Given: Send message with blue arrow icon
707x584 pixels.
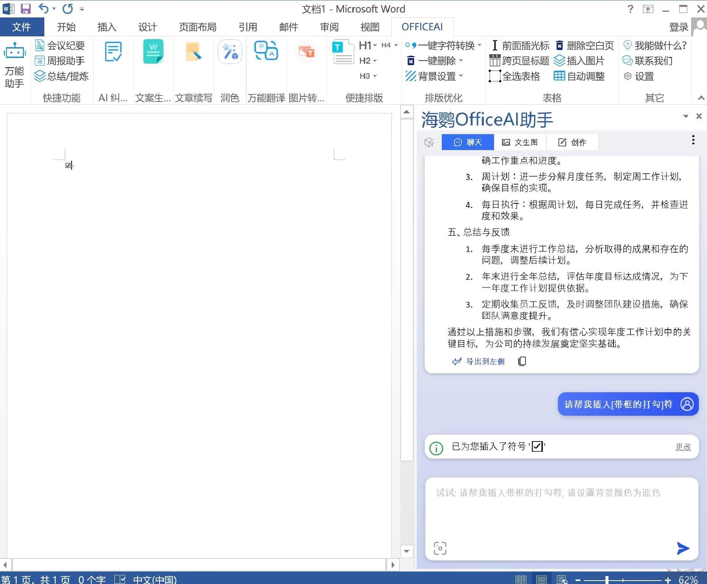Looking at the screenshot, I should click(x=683, y=548).
